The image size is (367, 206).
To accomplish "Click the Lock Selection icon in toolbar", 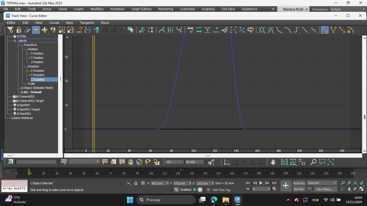I will point(19,30).
